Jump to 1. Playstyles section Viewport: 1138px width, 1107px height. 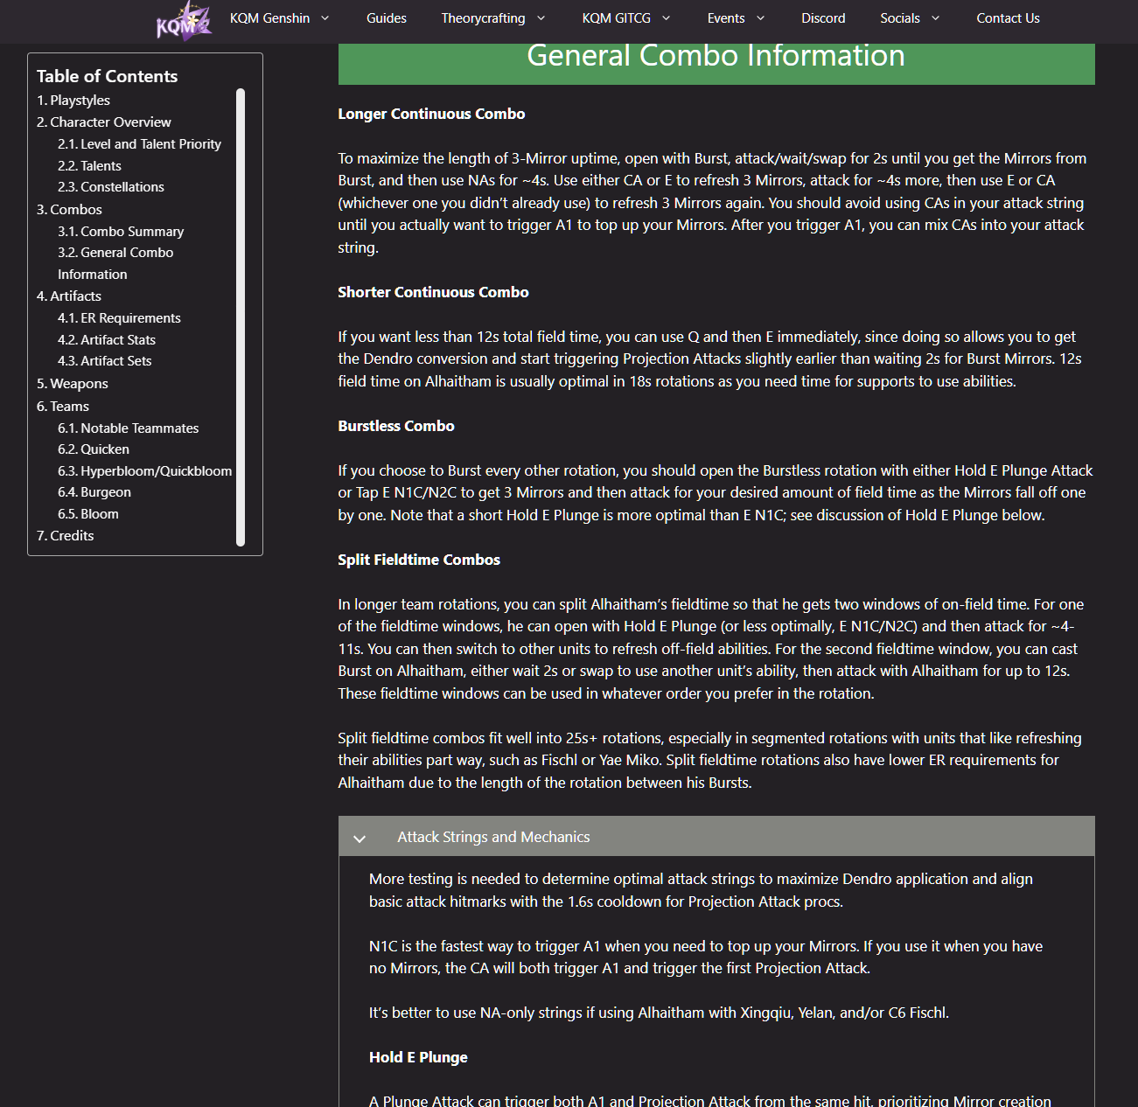pyautogui.click(x=73, y=101)
